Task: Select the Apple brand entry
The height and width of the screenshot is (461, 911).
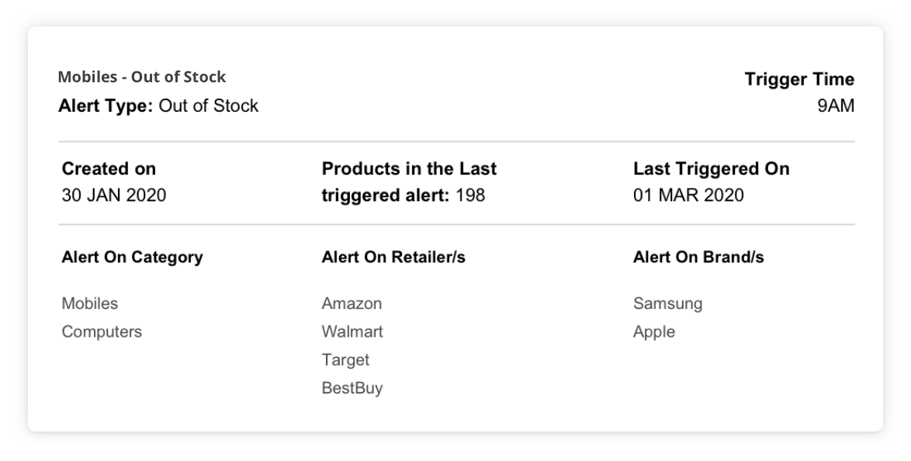Action: [x=654, y=331]
